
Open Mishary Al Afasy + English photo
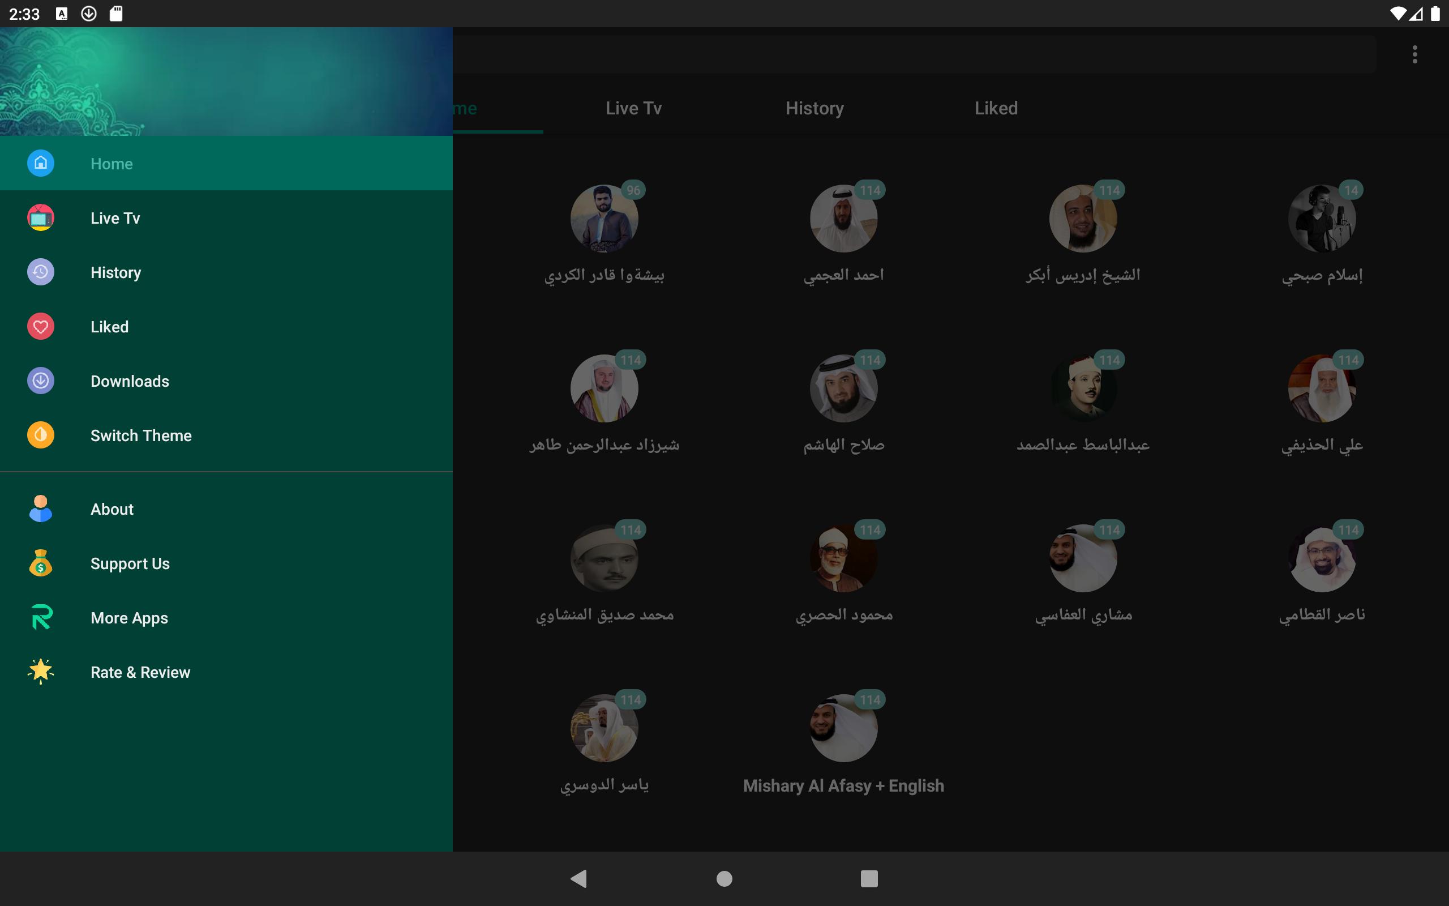844,728
